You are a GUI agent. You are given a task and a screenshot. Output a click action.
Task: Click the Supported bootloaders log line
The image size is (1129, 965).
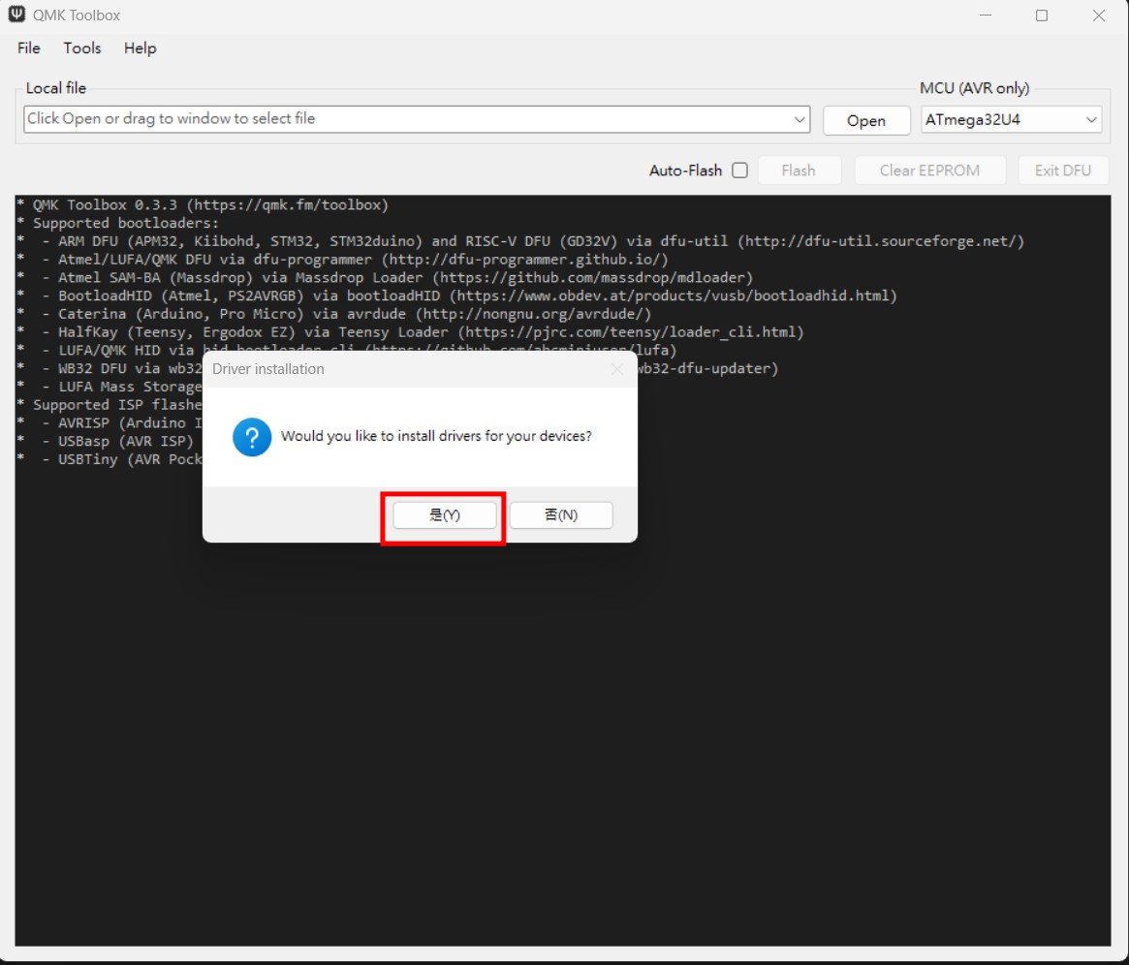pyautogui.click(x=118, y=223)
